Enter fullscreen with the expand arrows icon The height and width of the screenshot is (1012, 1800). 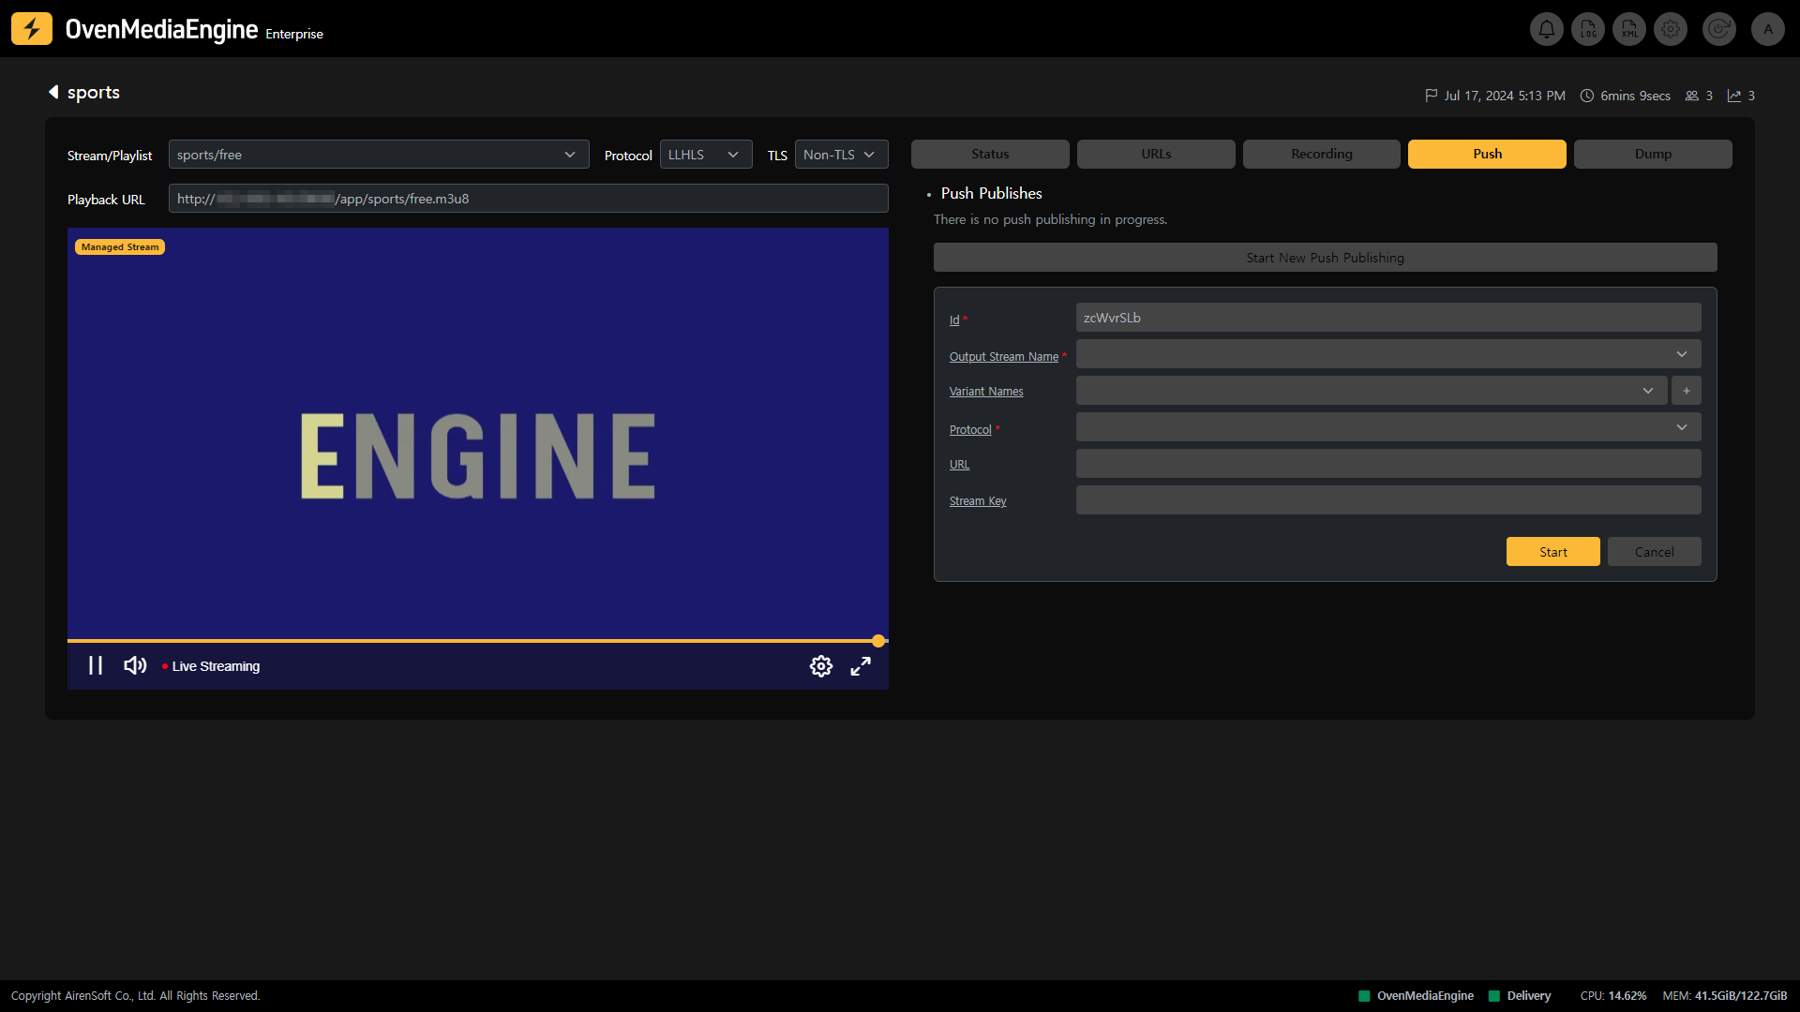(x=861, y=666)
